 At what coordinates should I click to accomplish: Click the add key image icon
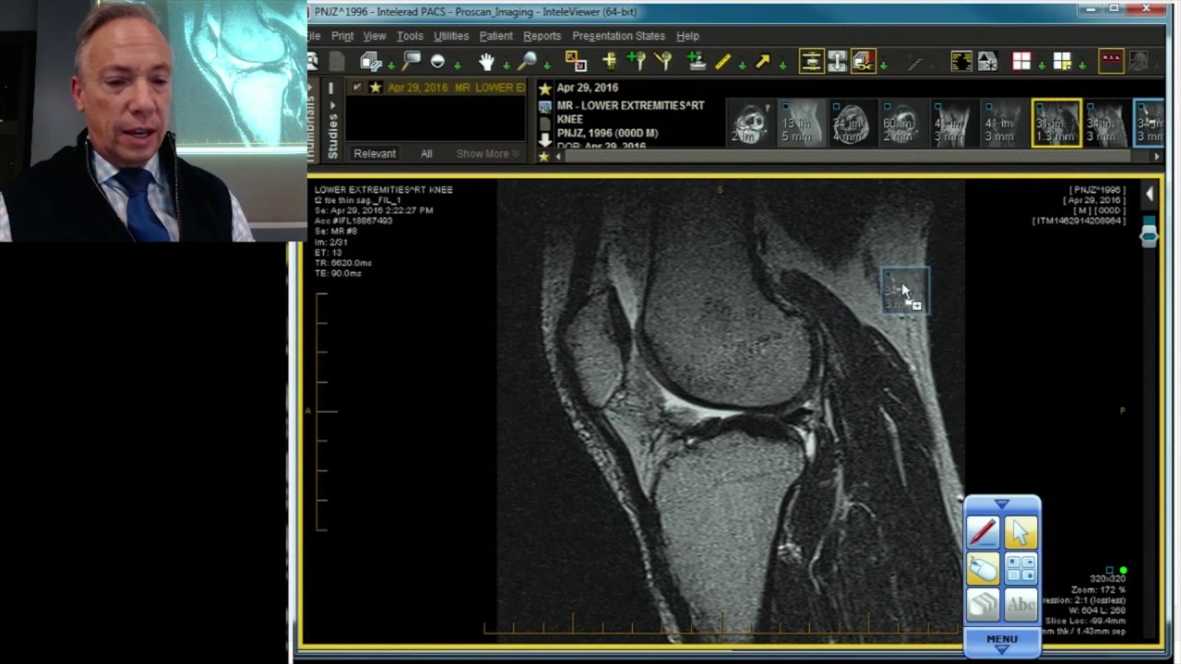[636, 62]
